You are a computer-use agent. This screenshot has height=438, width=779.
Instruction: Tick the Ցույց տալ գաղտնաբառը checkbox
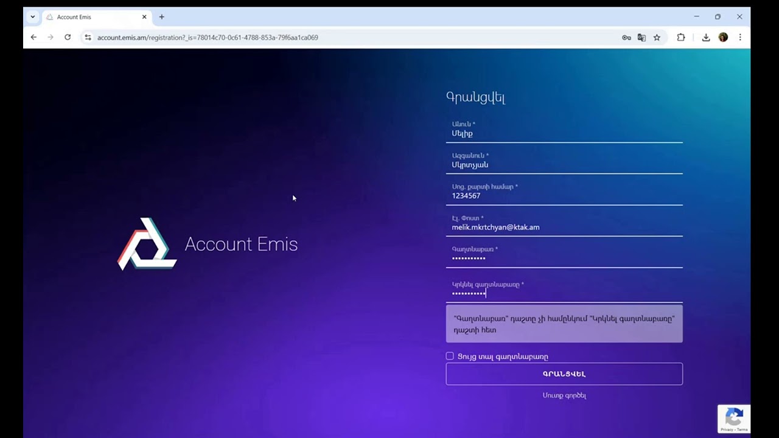click(x=450, y=356)
